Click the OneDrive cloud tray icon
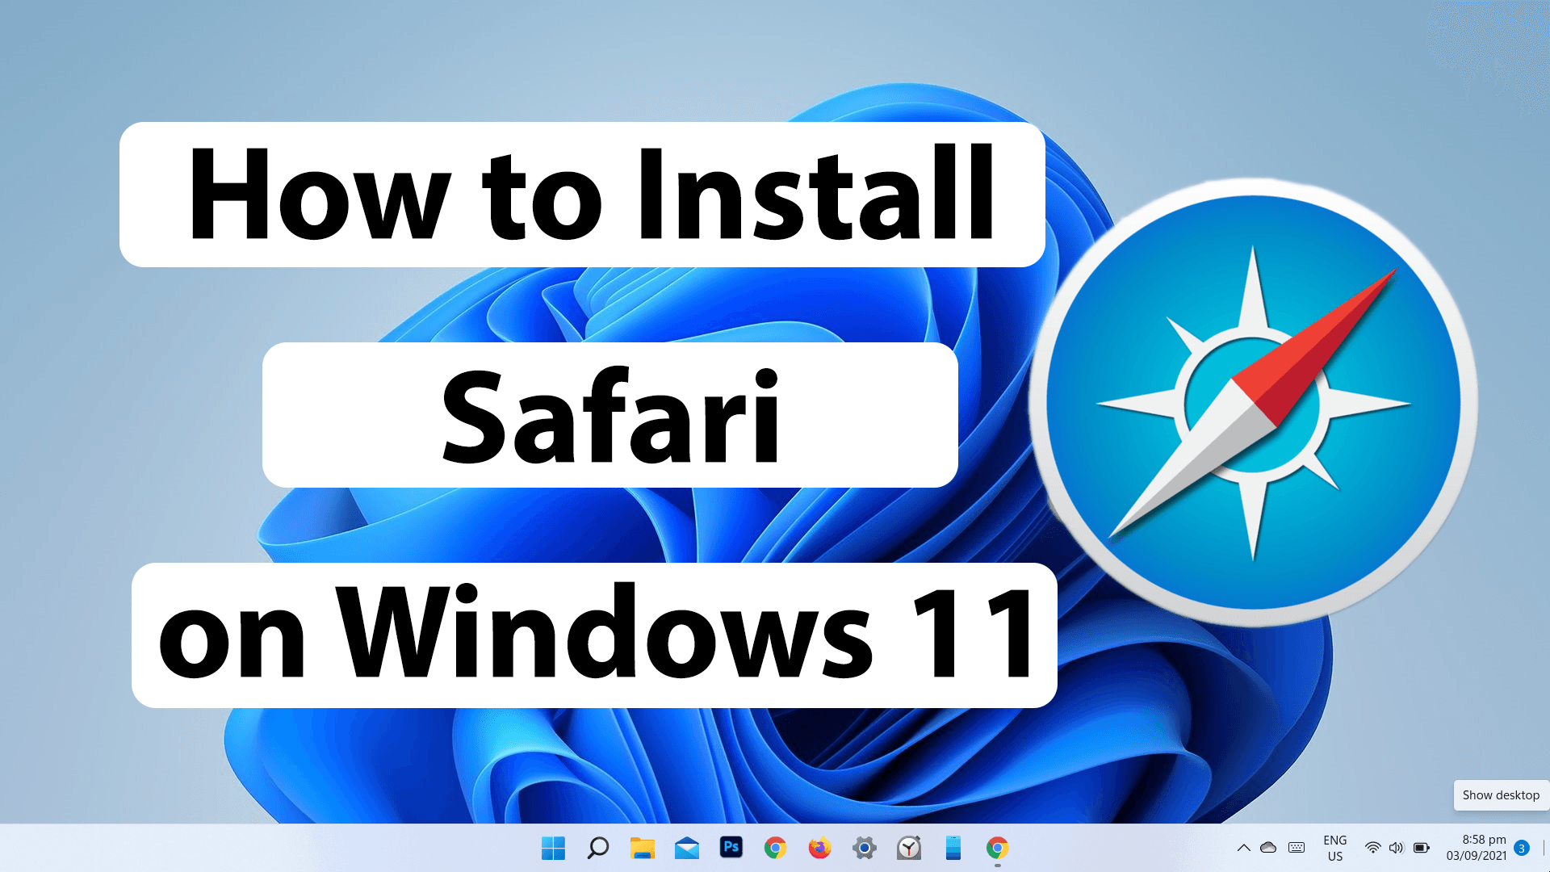This screenshot has width=1550, height=872. 1268,848
